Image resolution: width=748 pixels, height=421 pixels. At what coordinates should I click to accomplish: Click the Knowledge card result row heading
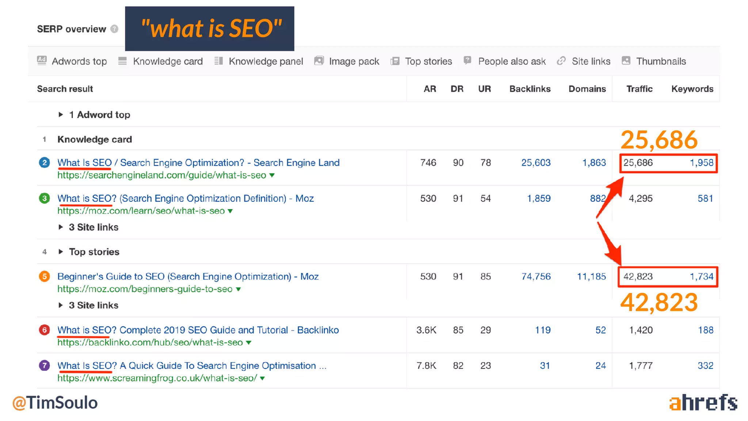coord(95,139)
